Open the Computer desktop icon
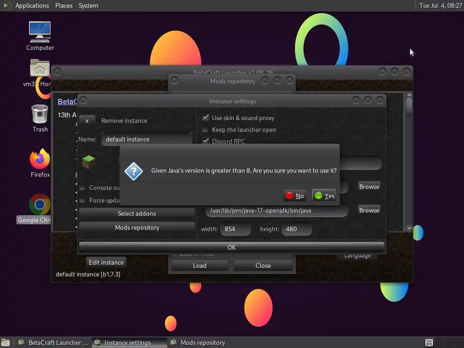Image resolution: width=464 pixels, height=348 pixels. (x=40, y=36)
